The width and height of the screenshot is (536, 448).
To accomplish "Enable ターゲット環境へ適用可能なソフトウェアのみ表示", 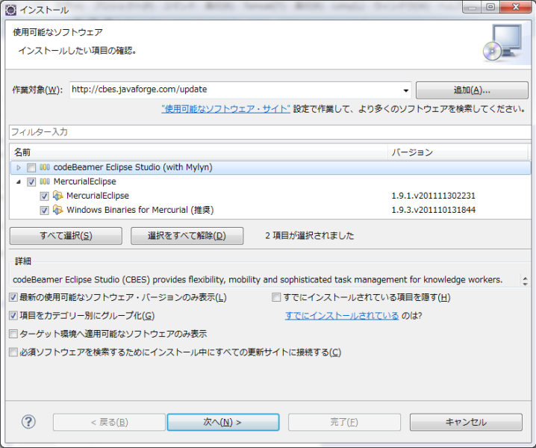I will tap(13, 334).
